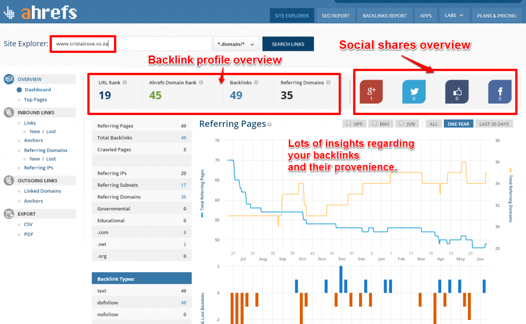Open the Linked Domains link
The height and width of the screenshot is (324, 526).
pyautogui.click(x=42, y=191)
